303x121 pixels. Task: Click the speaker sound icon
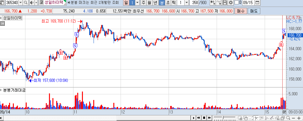pyautogui.click(x=32, y=3)
